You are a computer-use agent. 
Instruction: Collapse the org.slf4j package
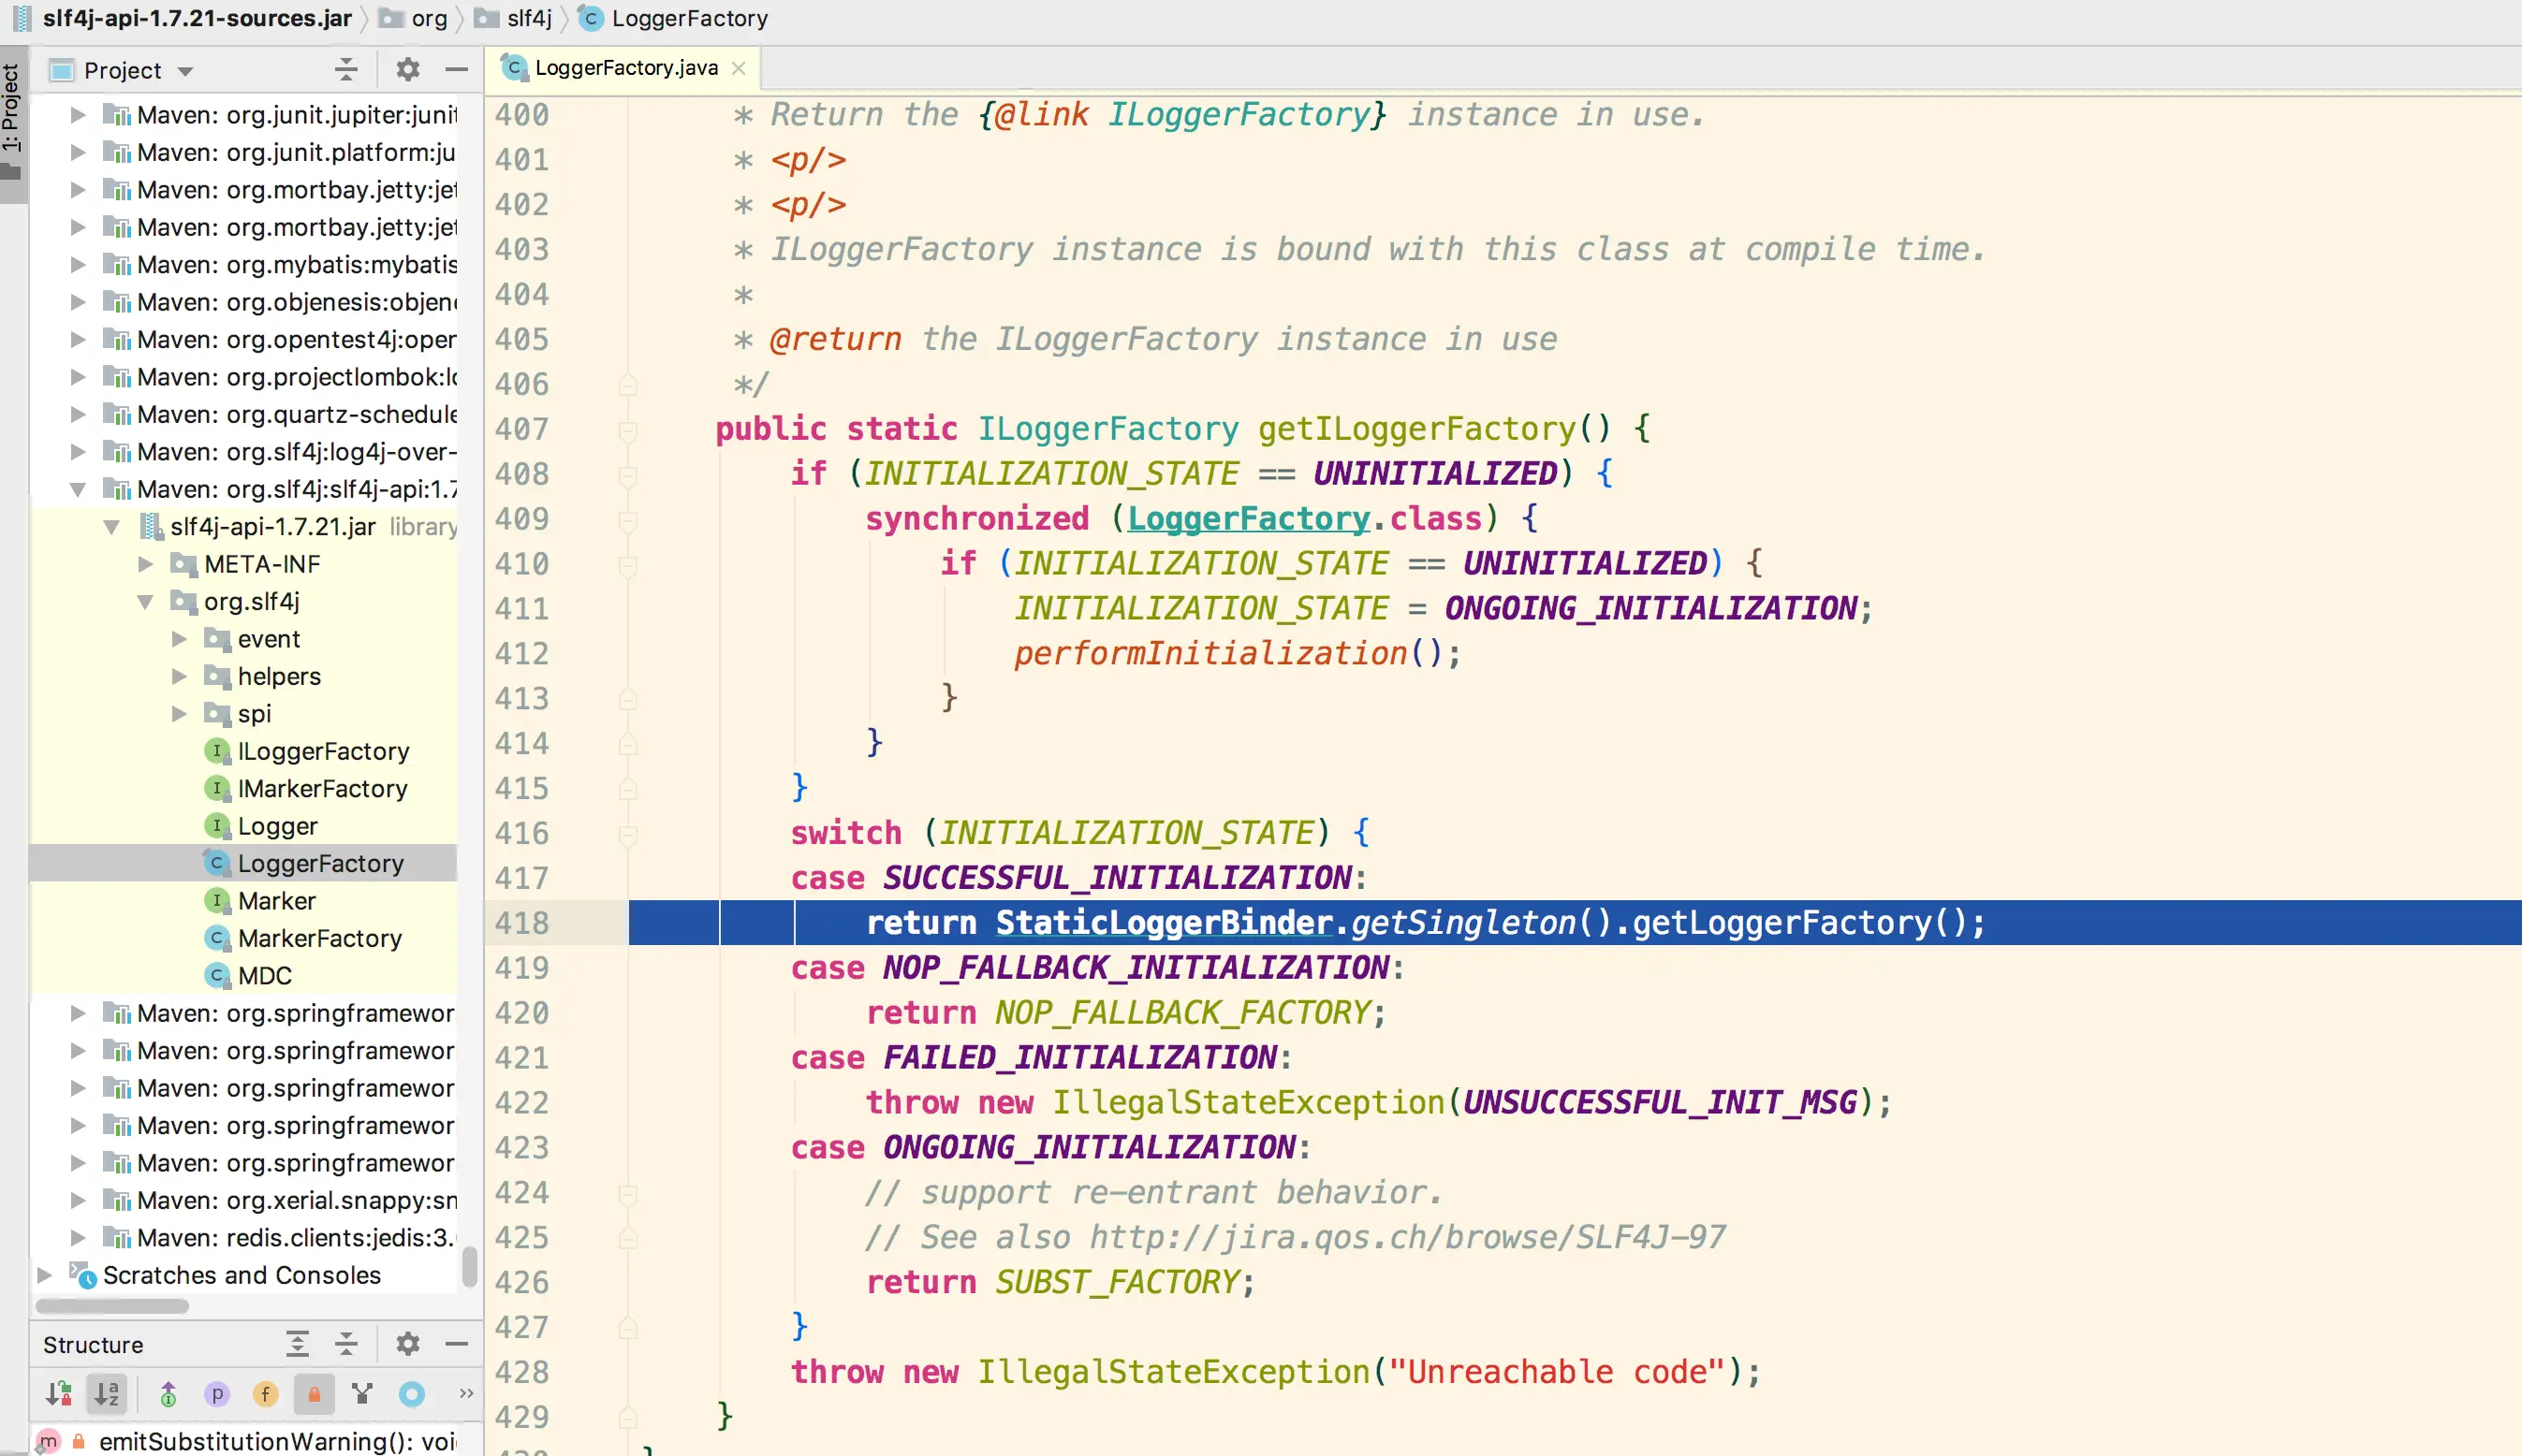pyautogui.click(x=145, y=602)
